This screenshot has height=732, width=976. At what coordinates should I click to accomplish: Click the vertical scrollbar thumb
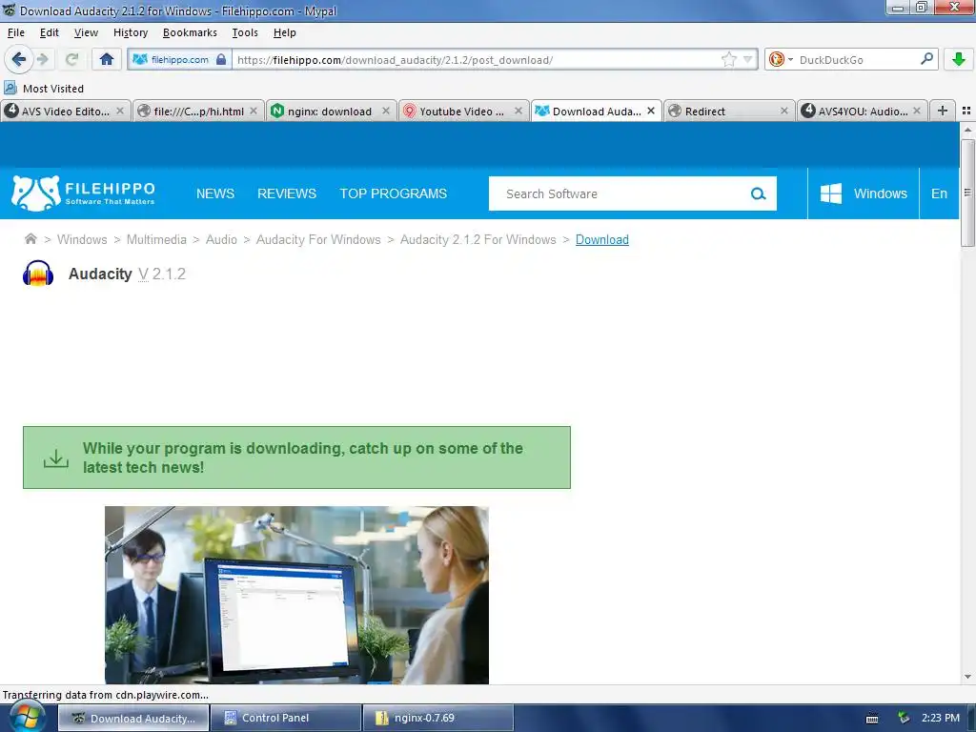click(966, 193)
